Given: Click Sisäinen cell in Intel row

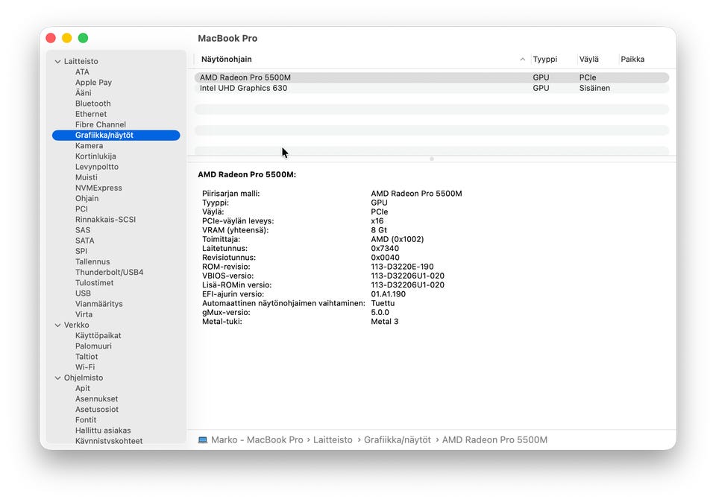Looking at the screenshot, I should click(x=594, y=88).
